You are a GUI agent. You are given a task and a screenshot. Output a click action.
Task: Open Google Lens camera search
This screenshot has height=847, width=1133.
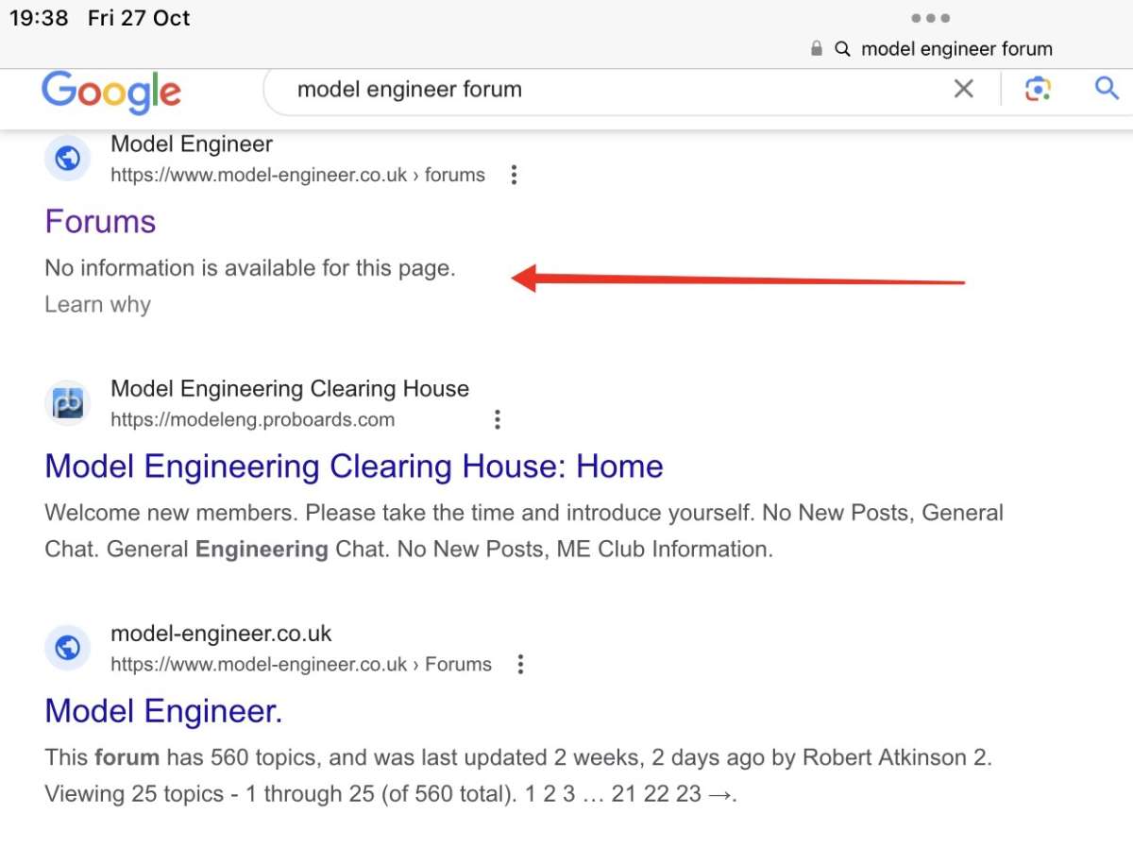click(x=1038, y=90)
